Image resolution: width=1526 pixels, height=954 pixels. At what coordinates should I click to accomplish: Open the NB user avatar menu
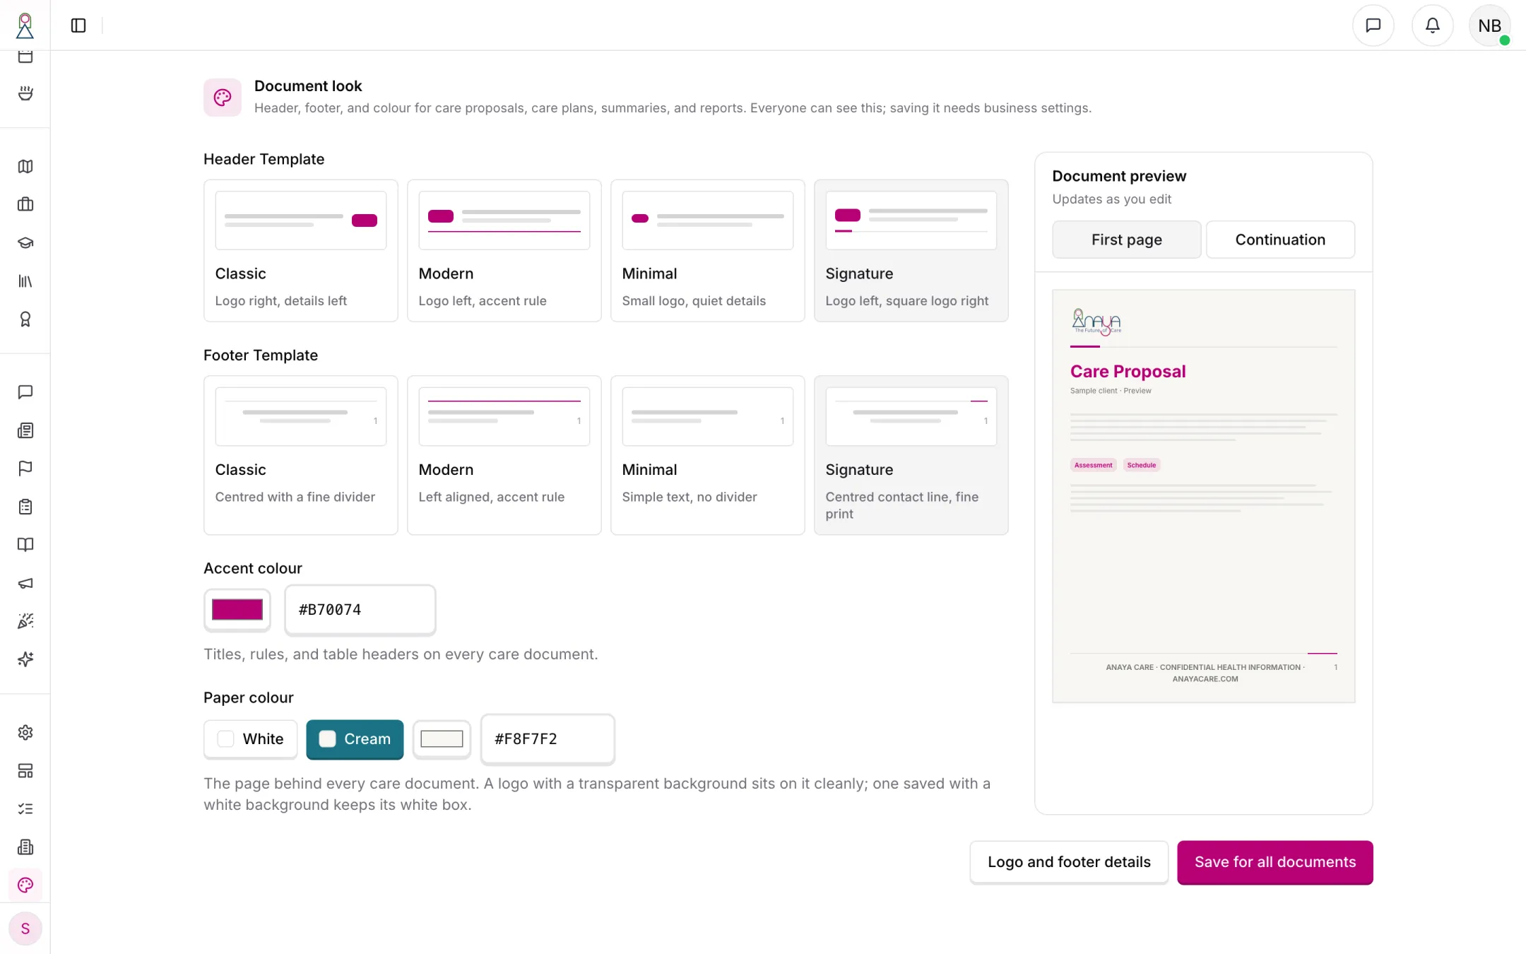[x=1489, y=25]
